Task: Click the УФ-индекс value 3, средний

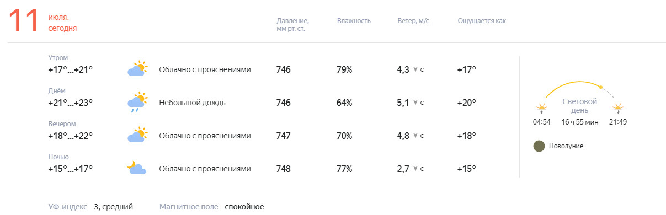Action: click(x=113, y=207)
